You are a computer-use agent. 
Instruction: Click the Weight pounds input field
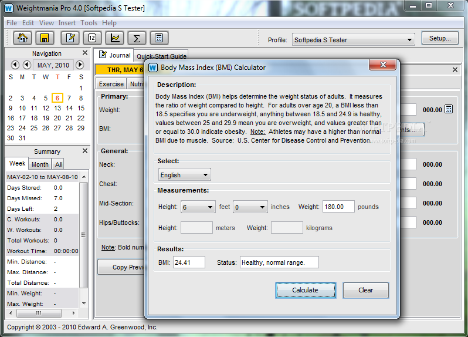click(x=338, y=207)
